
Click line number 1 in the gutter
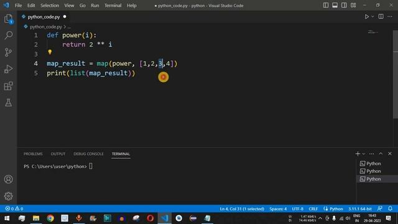coord(36,35)
